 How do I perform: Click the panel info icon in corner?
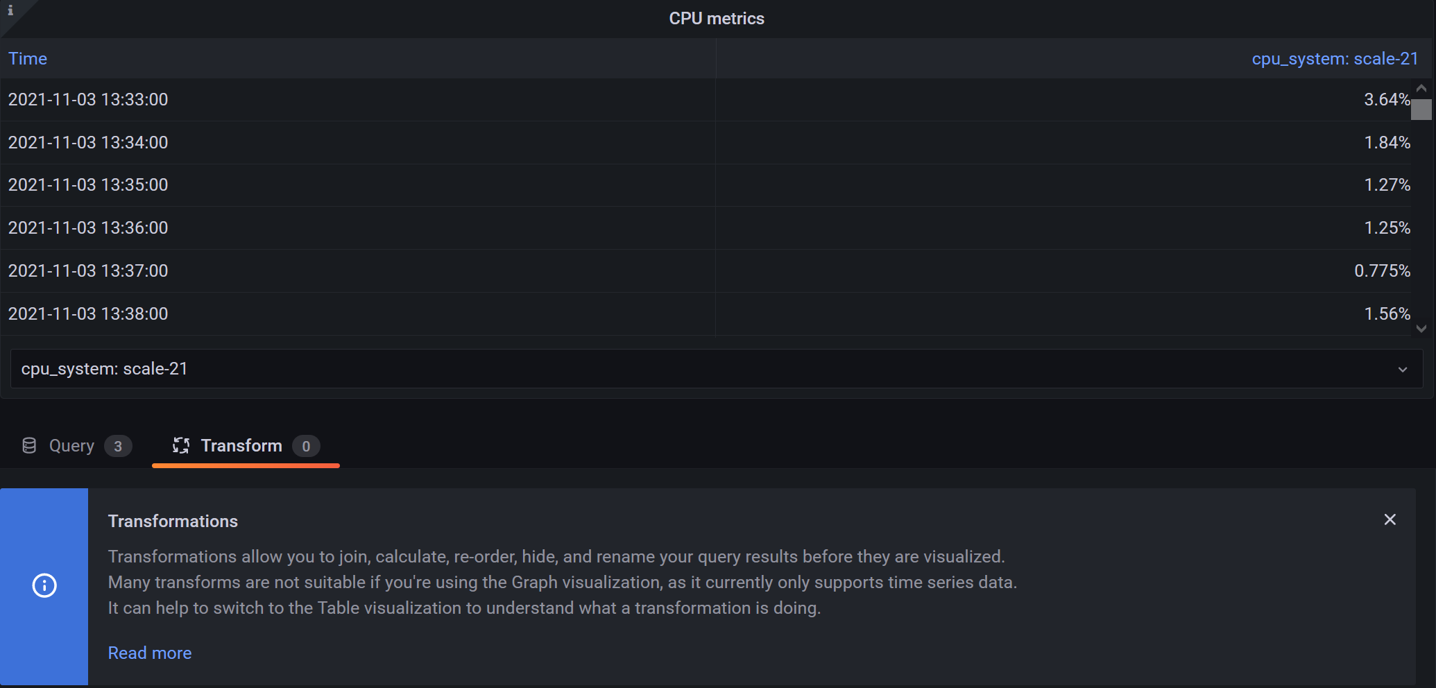tap(10, 10)
